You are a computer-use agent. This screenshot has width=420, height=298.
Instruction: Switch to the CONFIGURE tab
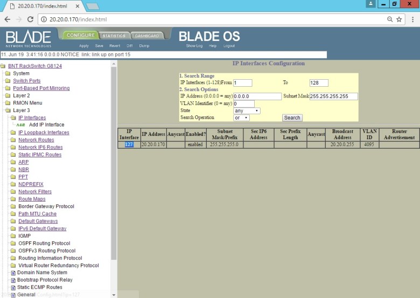pyautogui.click(x=80, y=35)
